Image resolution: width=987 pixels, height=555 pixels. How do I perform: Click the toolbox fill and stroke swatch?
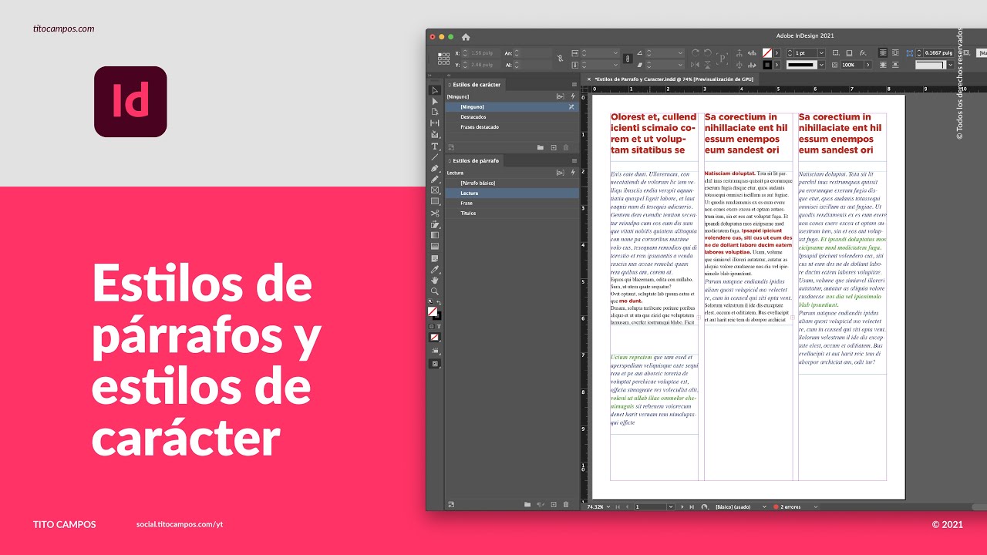(x=434, y=312)
